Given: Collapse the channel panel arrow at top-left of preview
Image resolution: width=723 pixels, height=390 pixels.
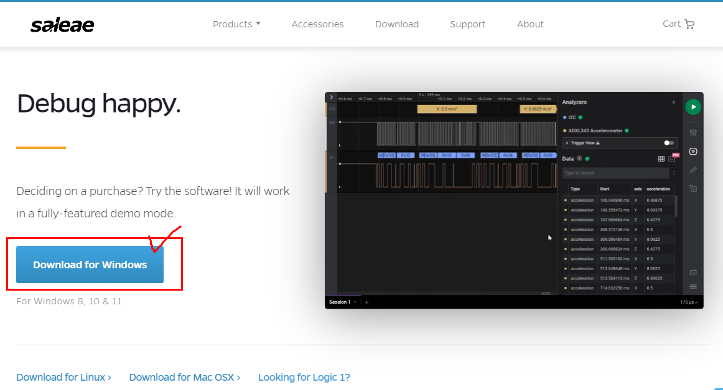Looking at the screenshot, I should point(331,97).
